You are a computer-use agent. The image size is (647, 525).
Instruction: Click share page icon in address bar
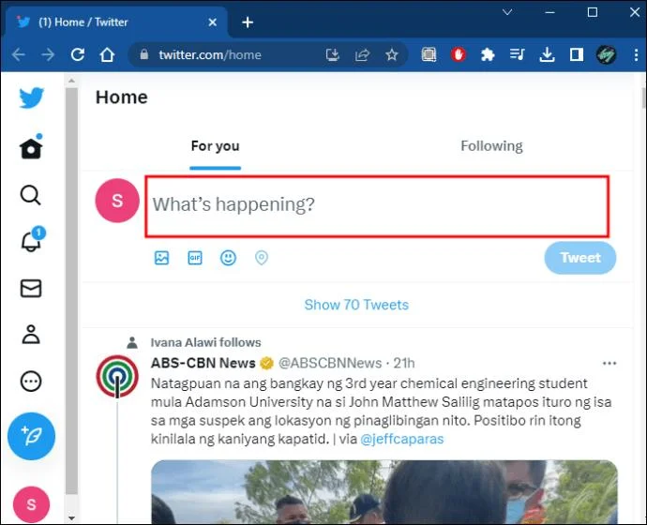(362, 54)
